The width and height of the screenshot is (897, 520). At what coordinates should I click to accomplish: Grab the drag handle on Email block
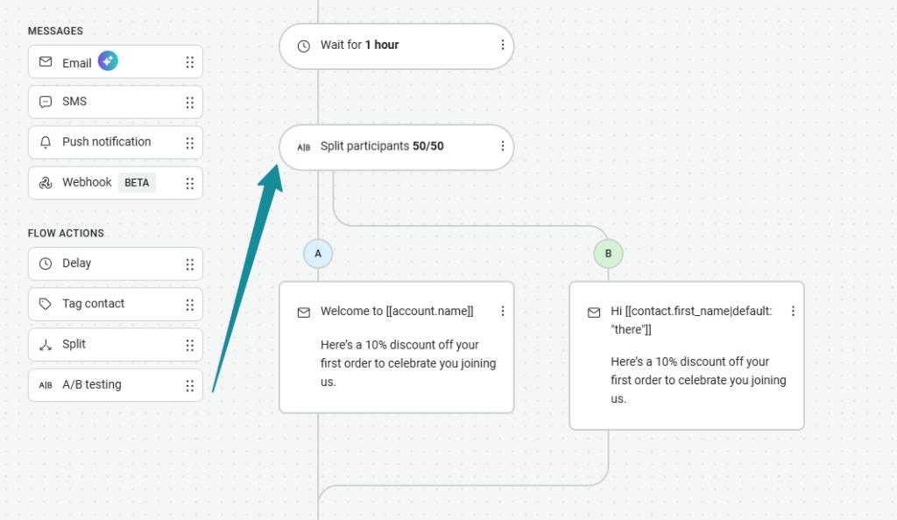(x=189, y=62)
